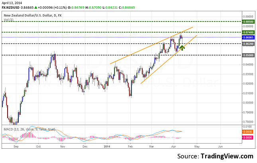257x163 pixels.
Task: Click the MACD (13, 26, close, 9) indicator label
Action: [x=29, y=129]
